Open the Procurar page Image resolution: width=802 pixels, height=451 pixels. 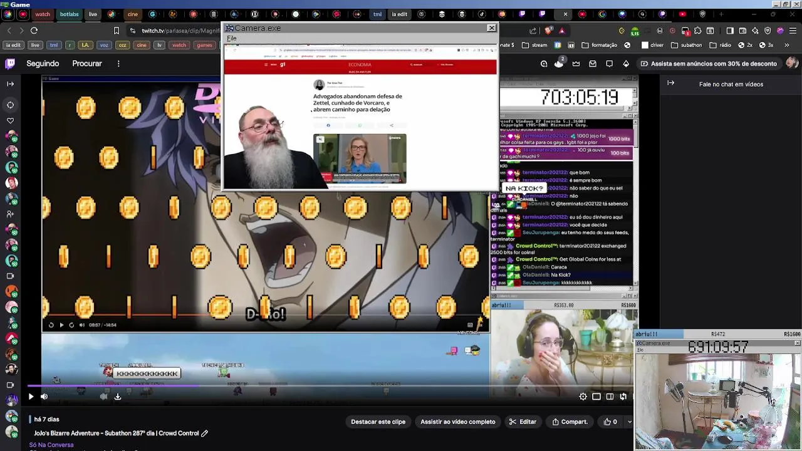coord(87,63)
